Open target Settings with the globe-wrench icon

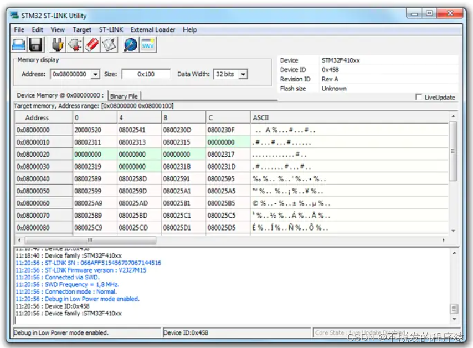point(129,44)
